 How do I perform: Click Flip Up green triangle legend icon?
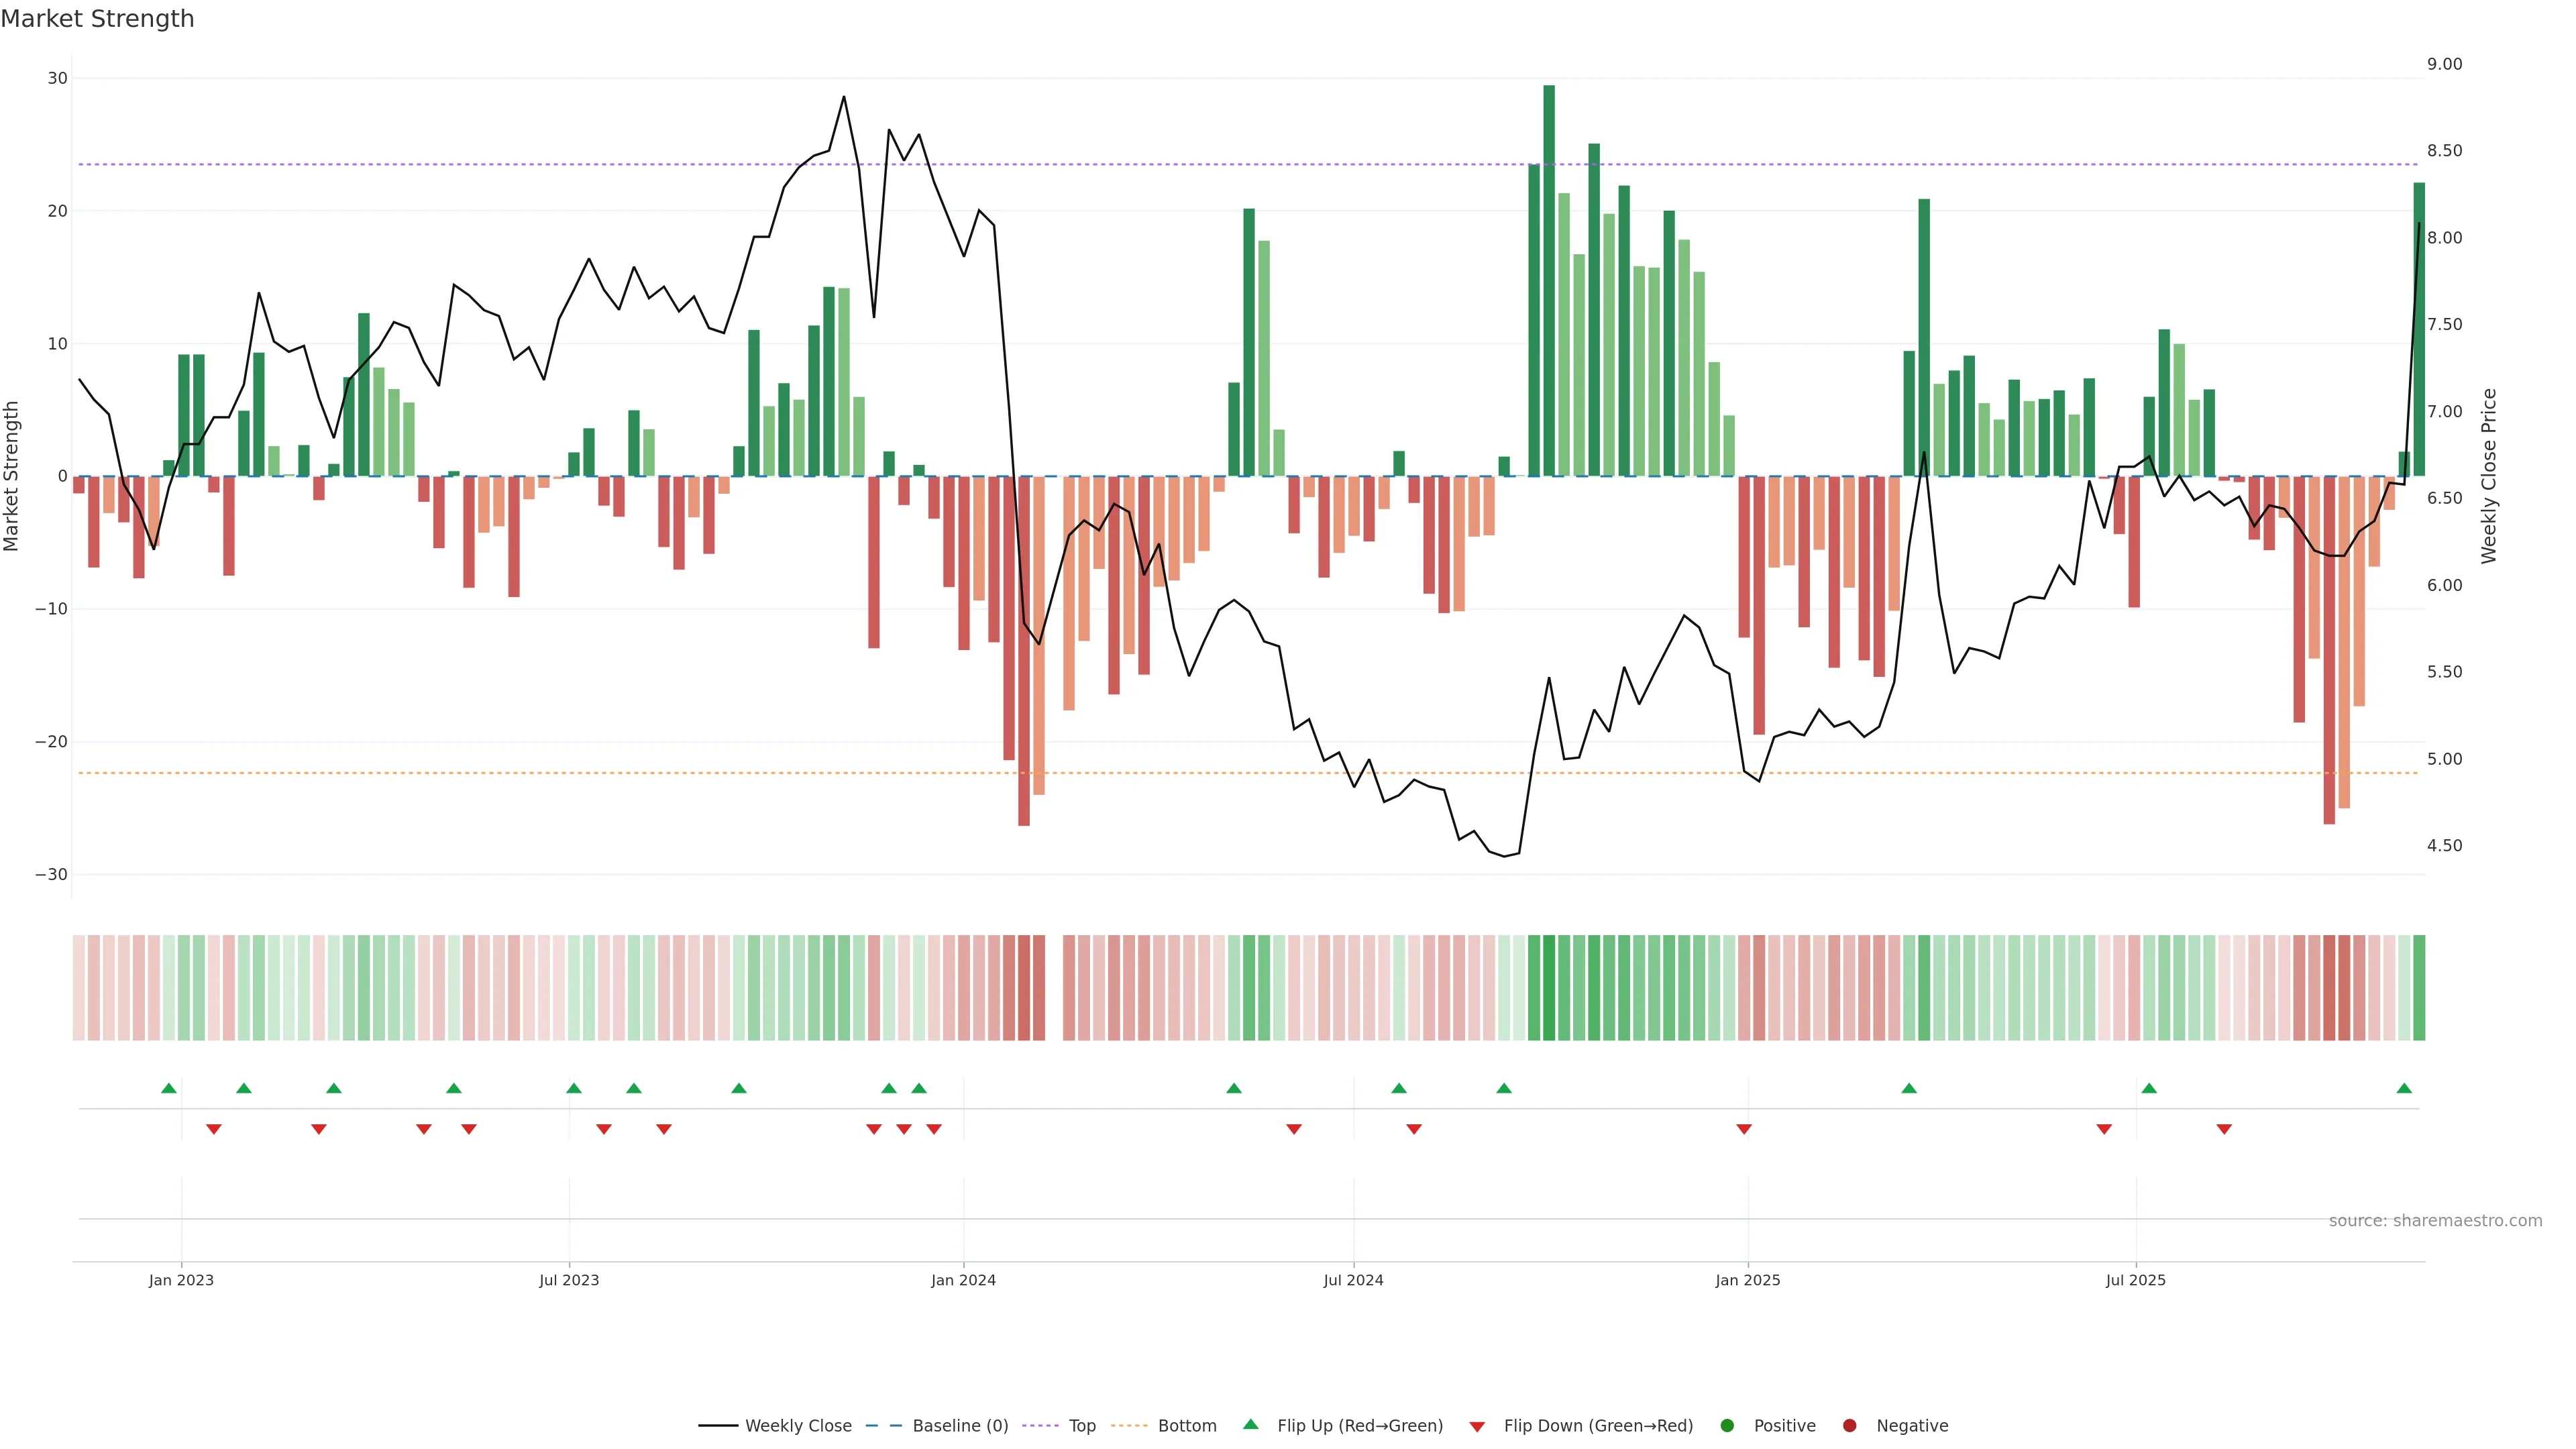(x=1250, y=1424)
